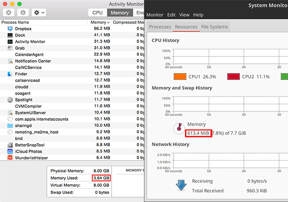Open the View menu in System Monitor
The width and height of the screenshot is (288, 202).
[184, 15]
